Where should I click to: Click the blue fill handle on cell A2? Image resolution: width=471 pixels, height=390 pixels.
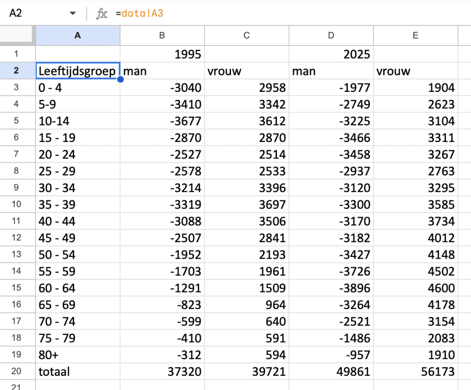coord(121,79)
